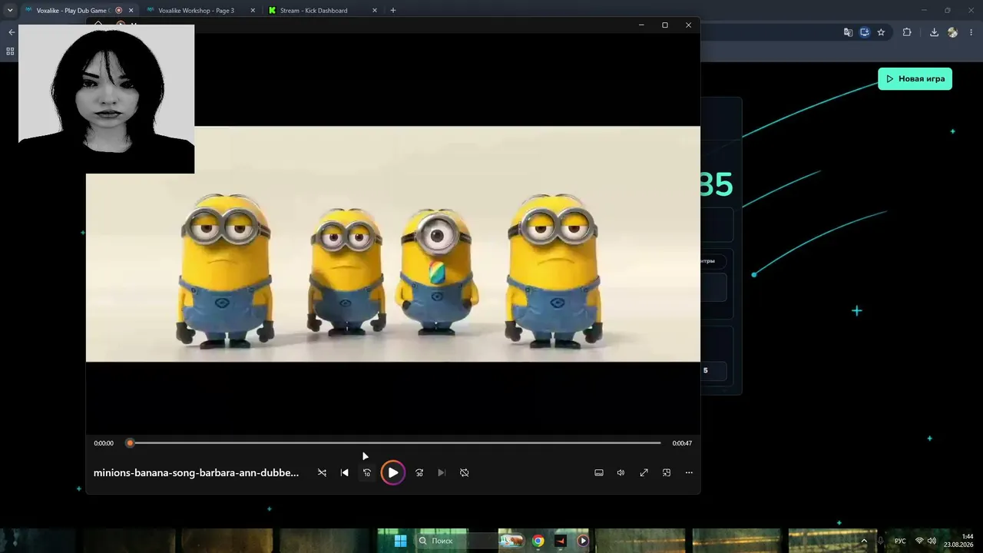
Task: Toggle shuffle in the media player
Action: (322, 472)
